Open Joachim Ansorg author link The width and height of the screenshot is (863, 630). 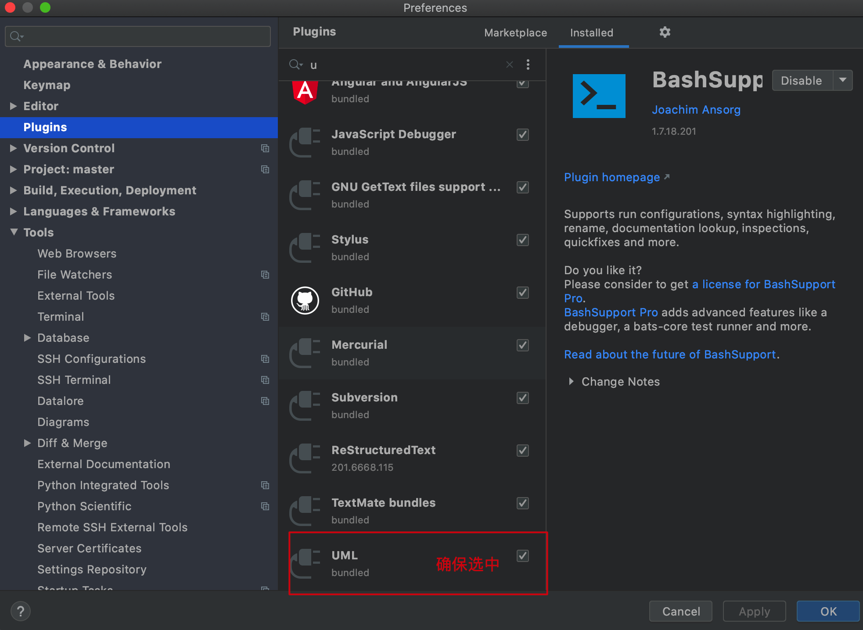click(696, 110)
